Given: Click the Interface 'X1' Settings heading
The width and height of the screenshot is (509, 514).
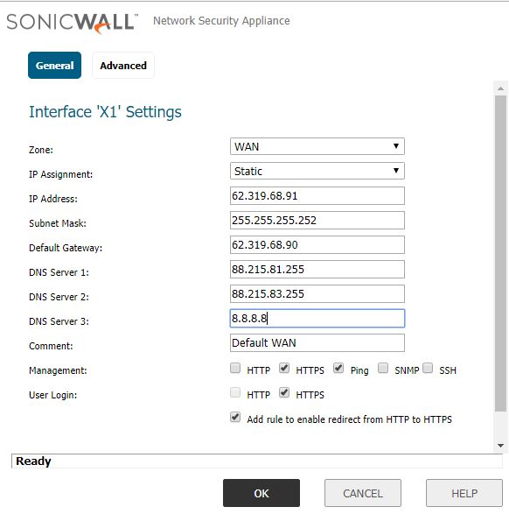Looking at the screenshot, I should click(x=105, y=112).
